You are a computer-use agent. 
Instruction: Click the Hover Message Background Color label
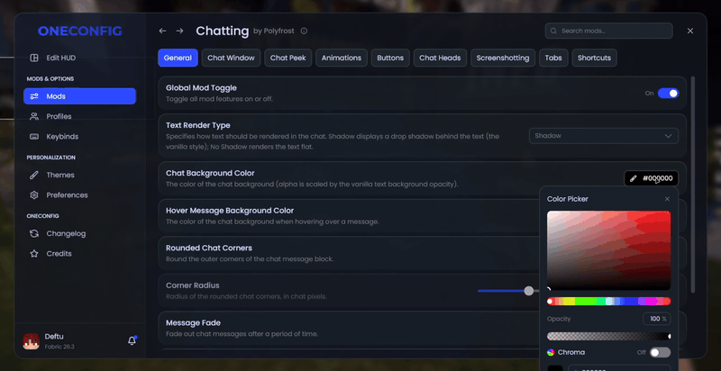point(230,211)
